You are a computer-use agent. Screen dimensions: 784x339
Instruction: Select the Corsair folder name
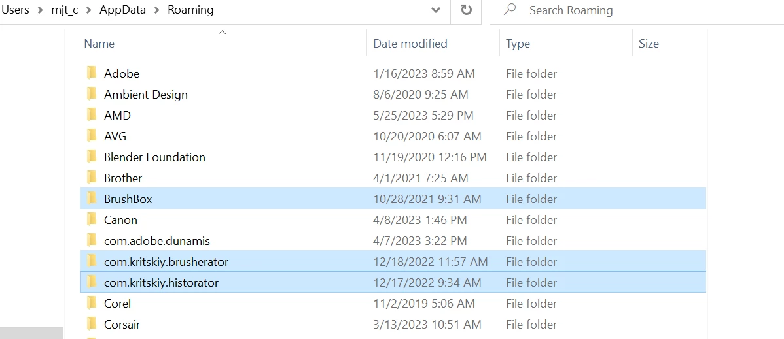pos(122,325)
